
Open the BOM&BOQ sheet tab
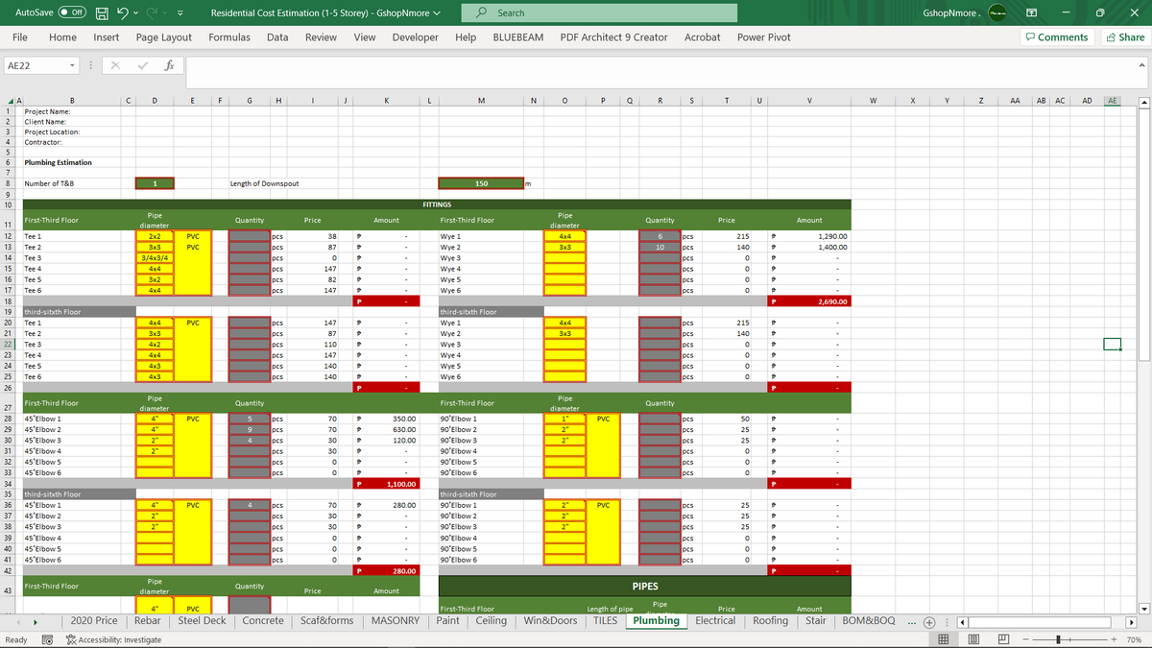click(x=867, y=621)
